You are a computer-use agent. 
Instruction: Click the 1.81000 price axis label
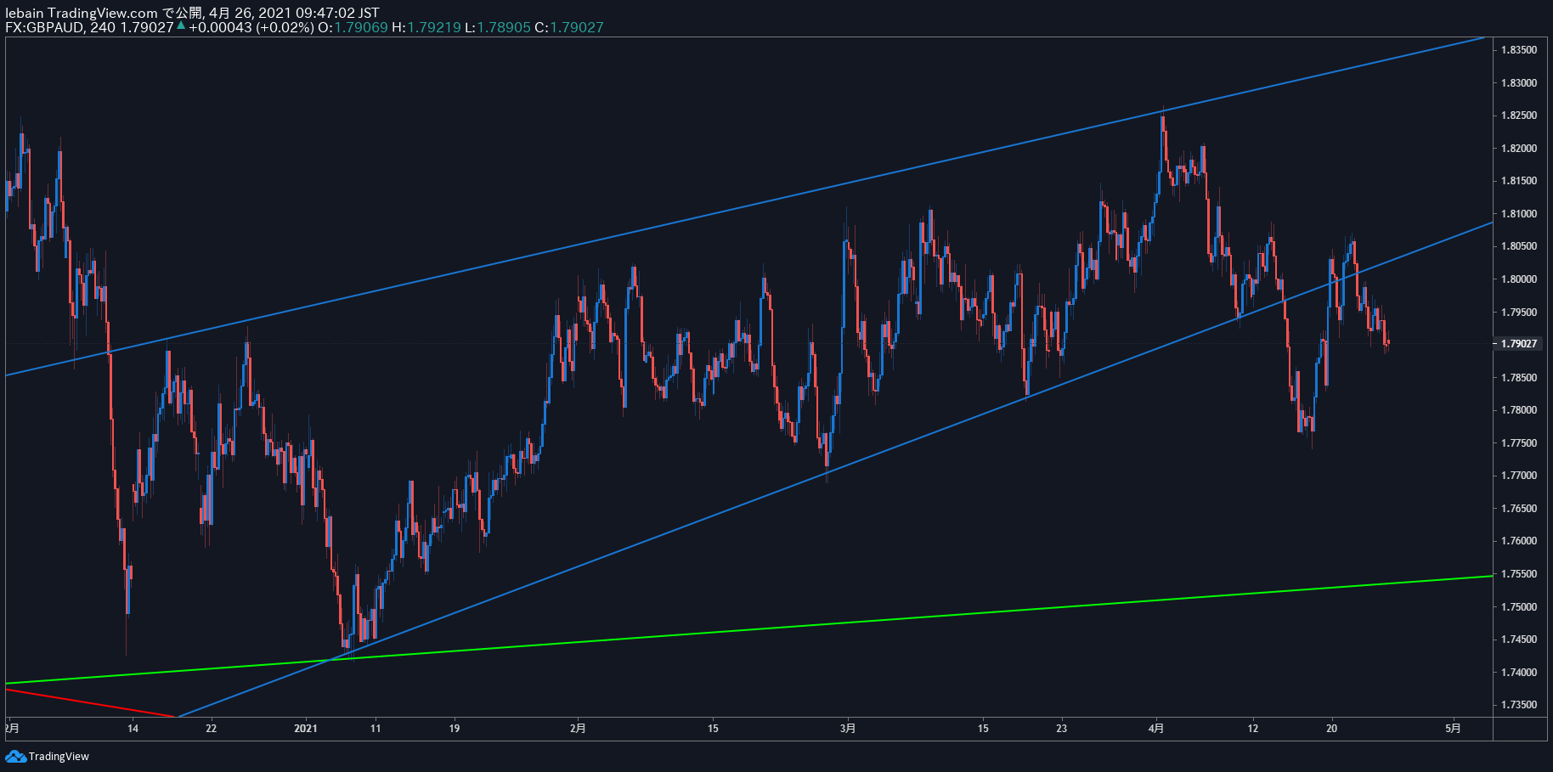tap(1519, 214)
